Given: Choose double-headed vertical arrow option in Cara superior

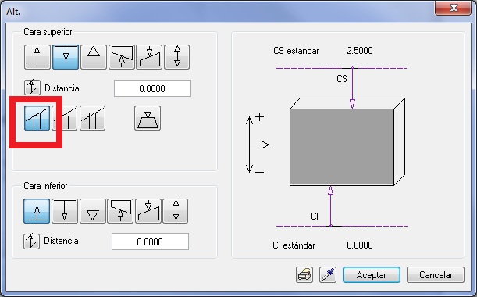Looking at the screenshot, I should [x=176, y=57].
